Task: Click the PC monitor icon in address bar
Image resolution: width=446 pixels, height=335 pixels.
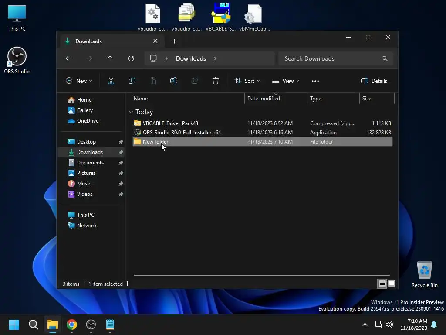Action: [x=153, y=58]
